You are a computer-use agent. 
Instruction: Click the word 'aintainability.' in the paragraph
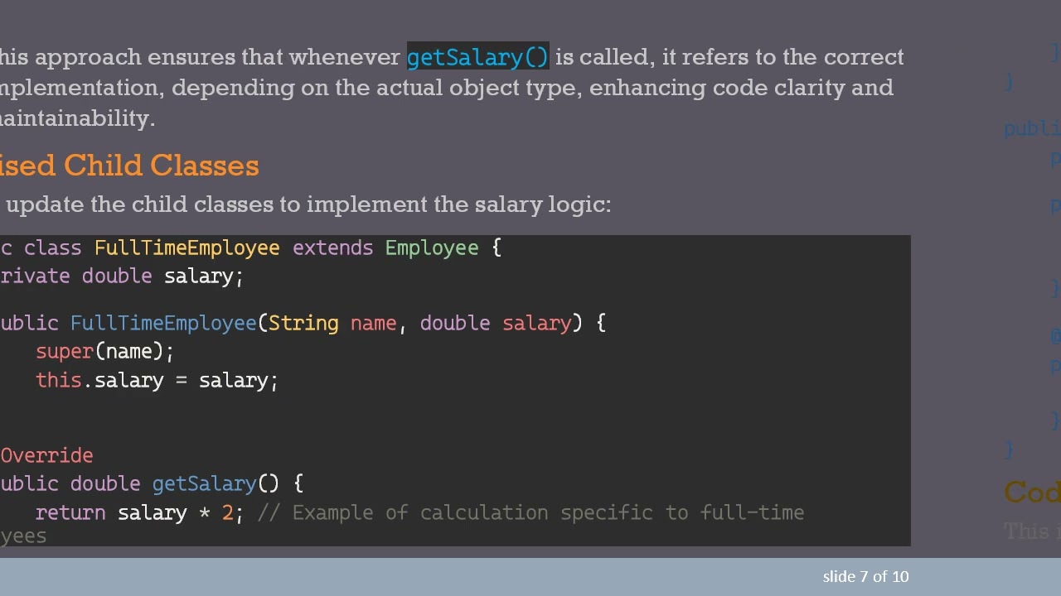pyautogui.click(x=77, y=118)
